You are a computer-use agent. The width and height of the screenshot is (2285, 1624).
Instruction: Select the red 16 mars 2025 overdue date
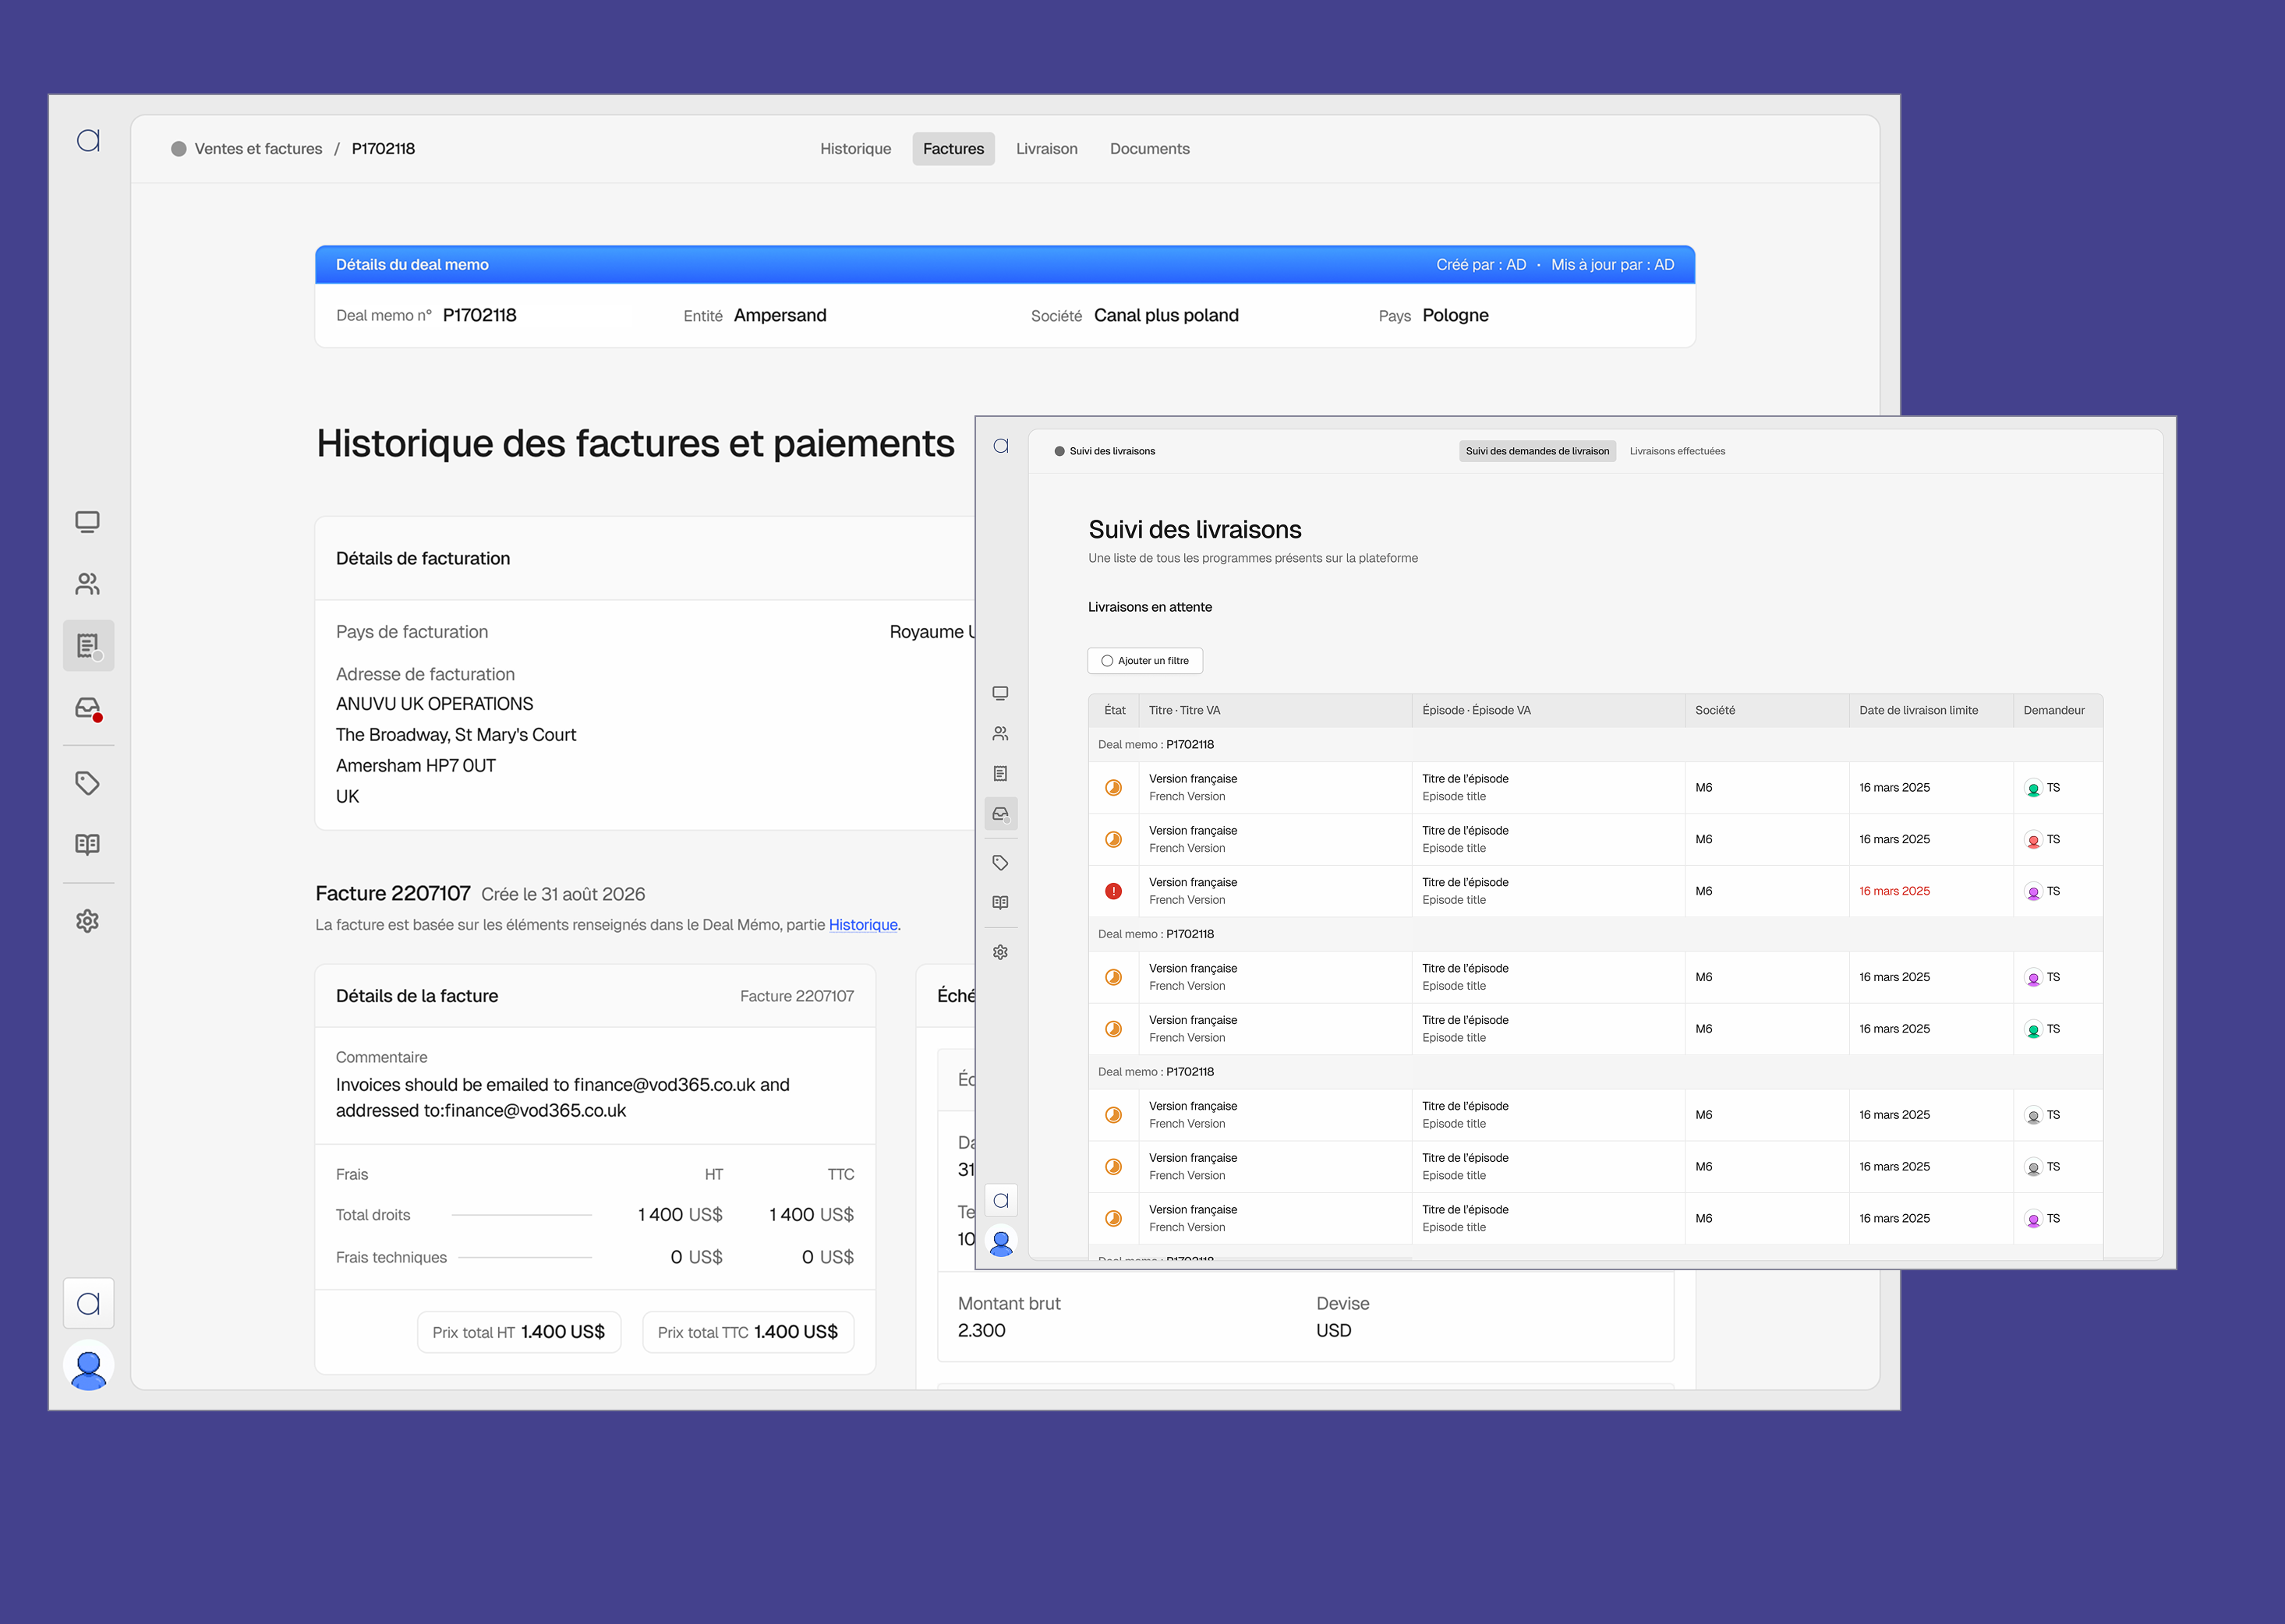1894,891
